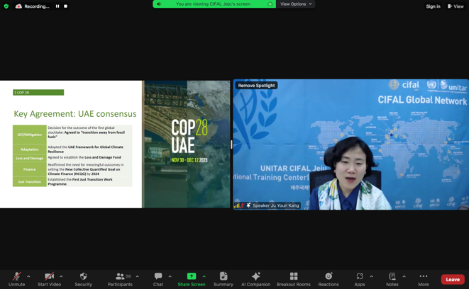Expand video settings arrow beside Start Video
The width and height of the screenshot is (469, 289).
(61, 276)
